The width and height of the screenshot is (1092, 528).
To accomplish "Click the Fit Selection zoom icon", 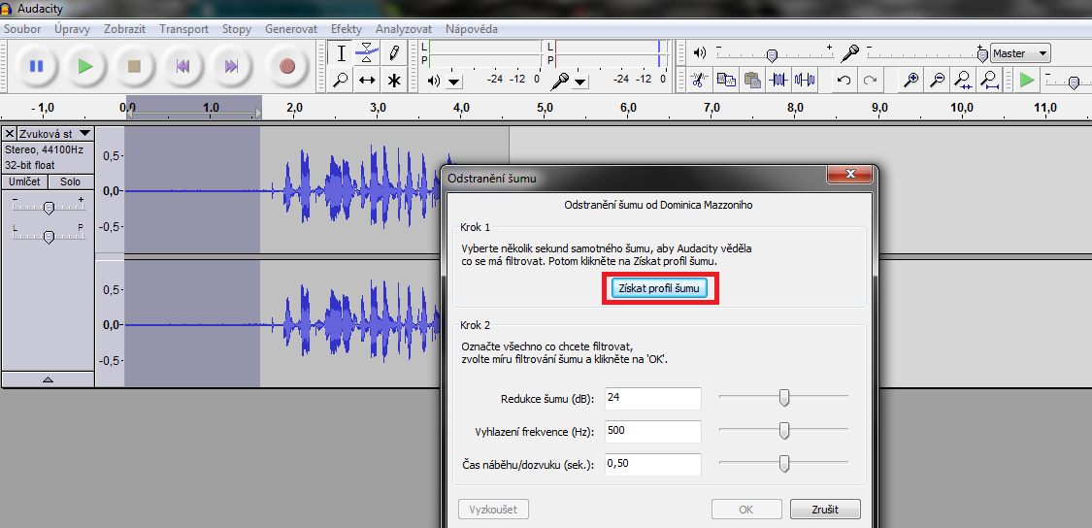I will pos(964,80).
